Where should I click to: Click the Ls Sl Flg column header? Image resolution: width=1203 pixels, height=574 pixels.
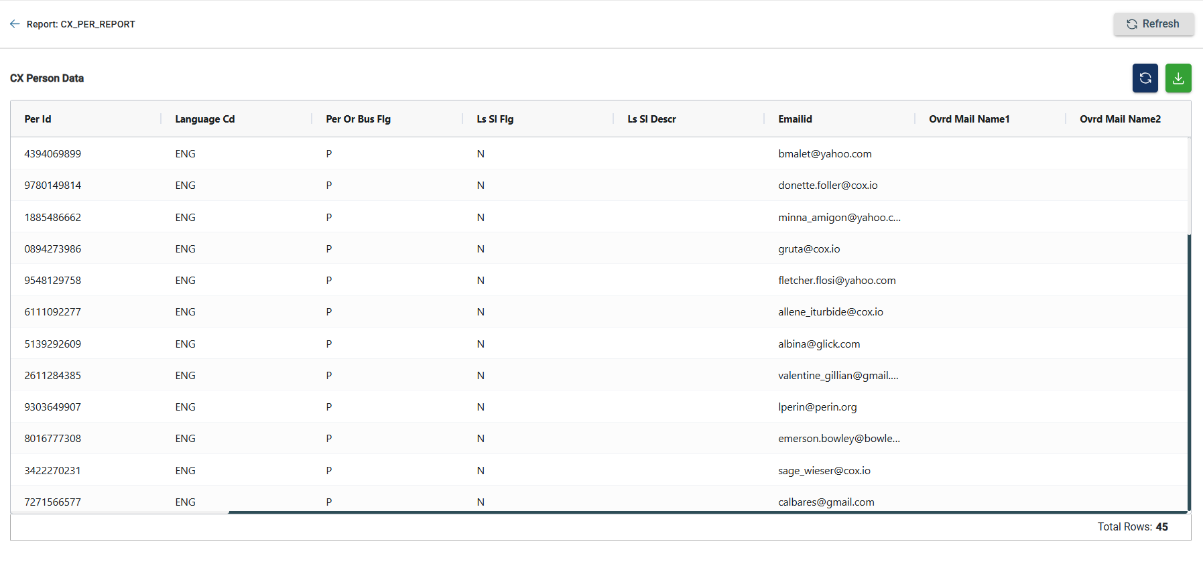[495, 119]
